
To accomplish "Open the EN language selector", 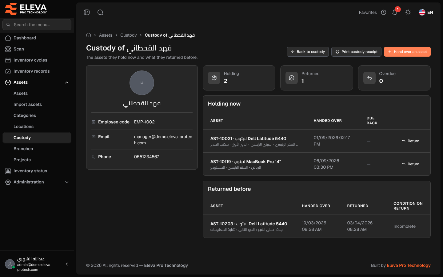I will tap(426, 12).
